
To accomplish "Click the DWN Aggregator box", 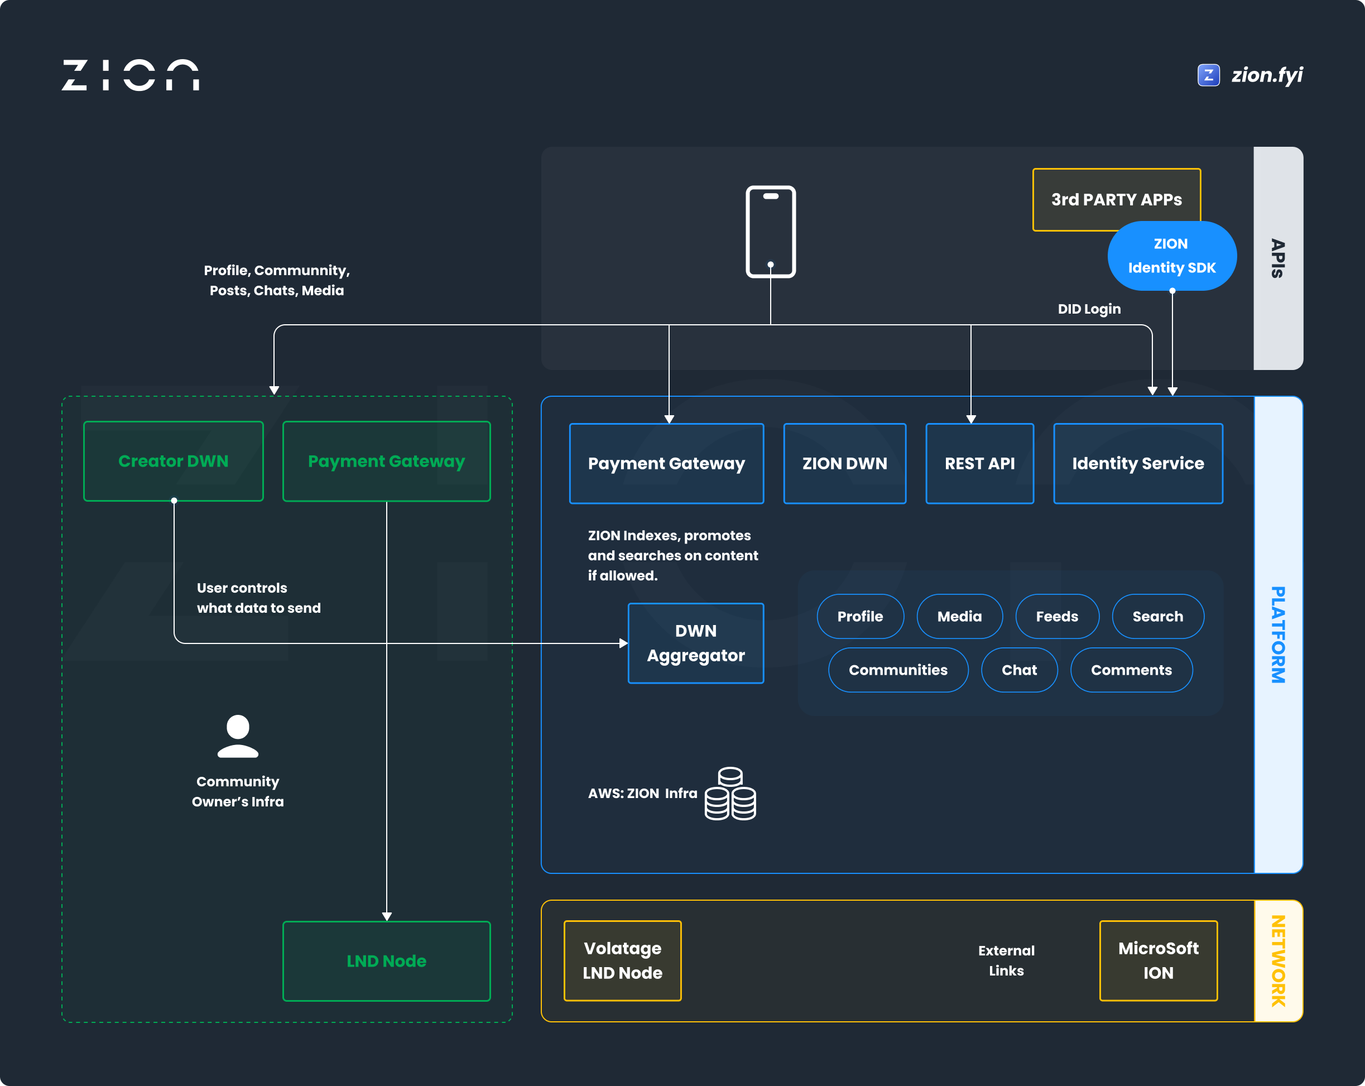I will [x=696, y=643].
